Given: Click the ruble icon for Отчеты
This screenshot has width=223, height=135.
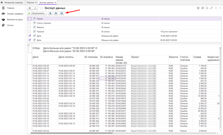Looking at the screenshot, I should [3, 25].
